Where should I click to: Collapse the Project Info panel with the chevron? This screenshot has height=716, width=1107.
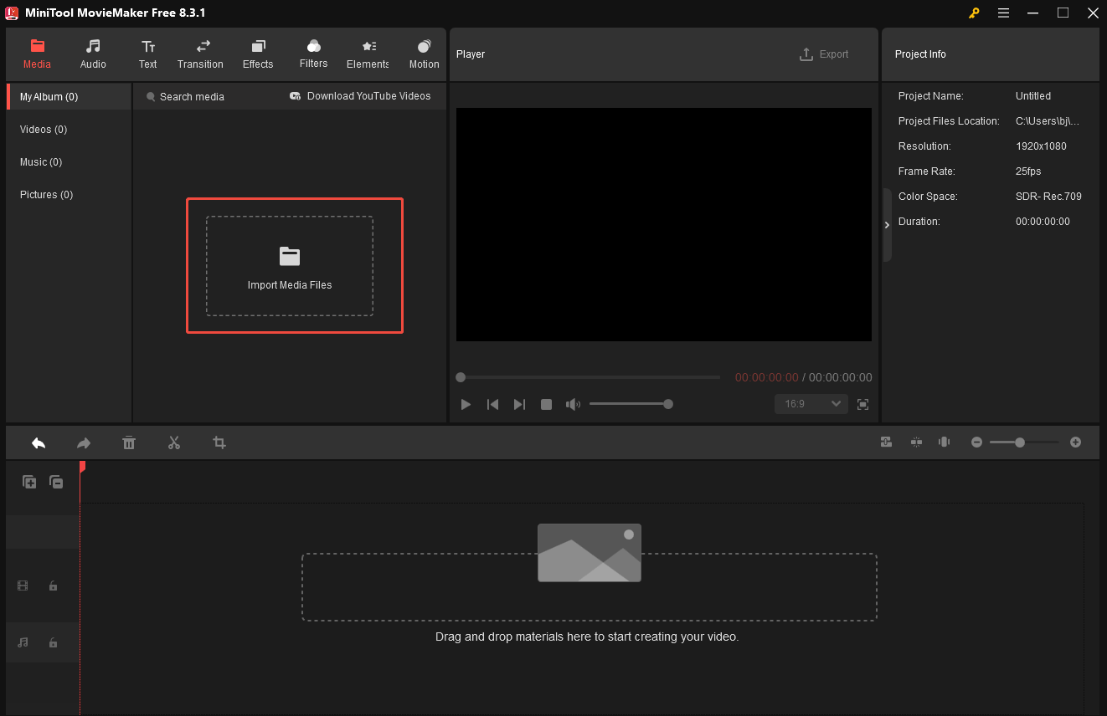[887, 224]
